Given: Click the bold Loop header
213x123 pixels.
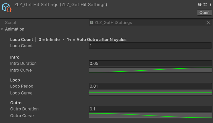Looking at the screenshot, I should pos(15,80).
